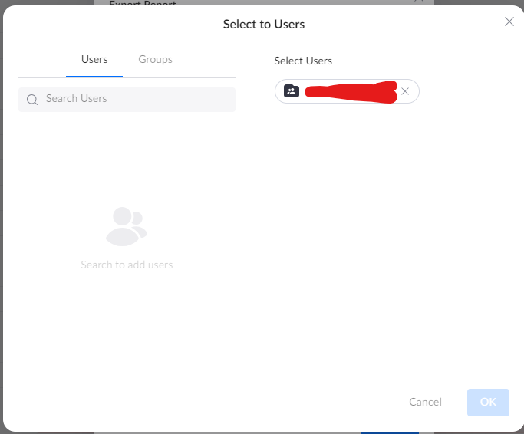Click the Export Report title behind dialog
This screenshot has width=524, height=434.
143,4
